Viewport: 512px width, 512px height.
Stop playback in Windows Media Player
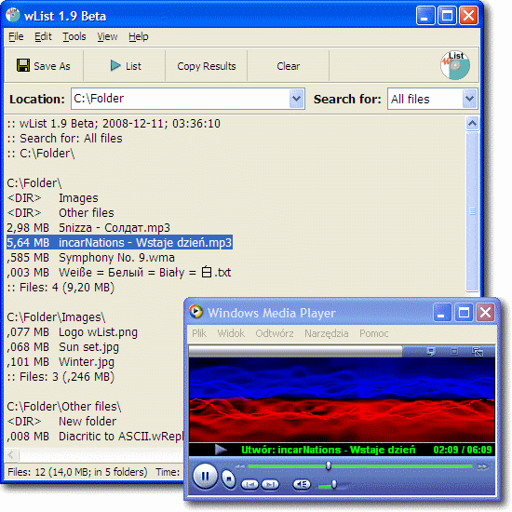[x=229, y=479]
